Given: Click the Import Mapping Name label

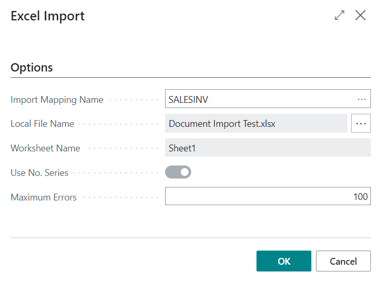Looking at the screenshot, I should point(57,100).
